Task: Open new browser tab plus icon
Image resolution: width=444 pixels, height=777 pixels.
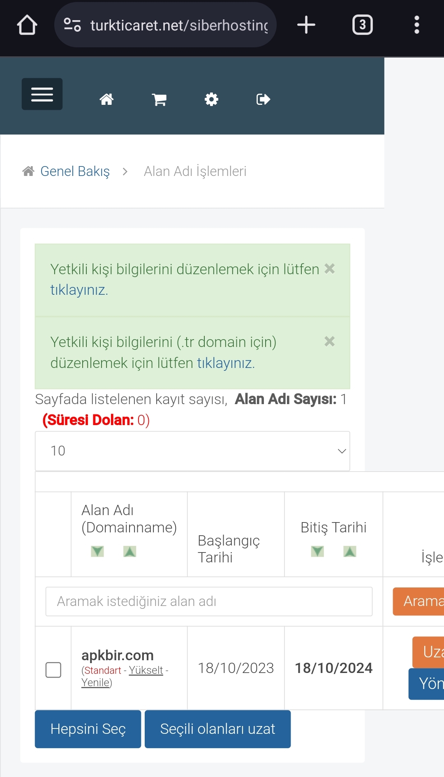Action: click(x=306, y=25)
